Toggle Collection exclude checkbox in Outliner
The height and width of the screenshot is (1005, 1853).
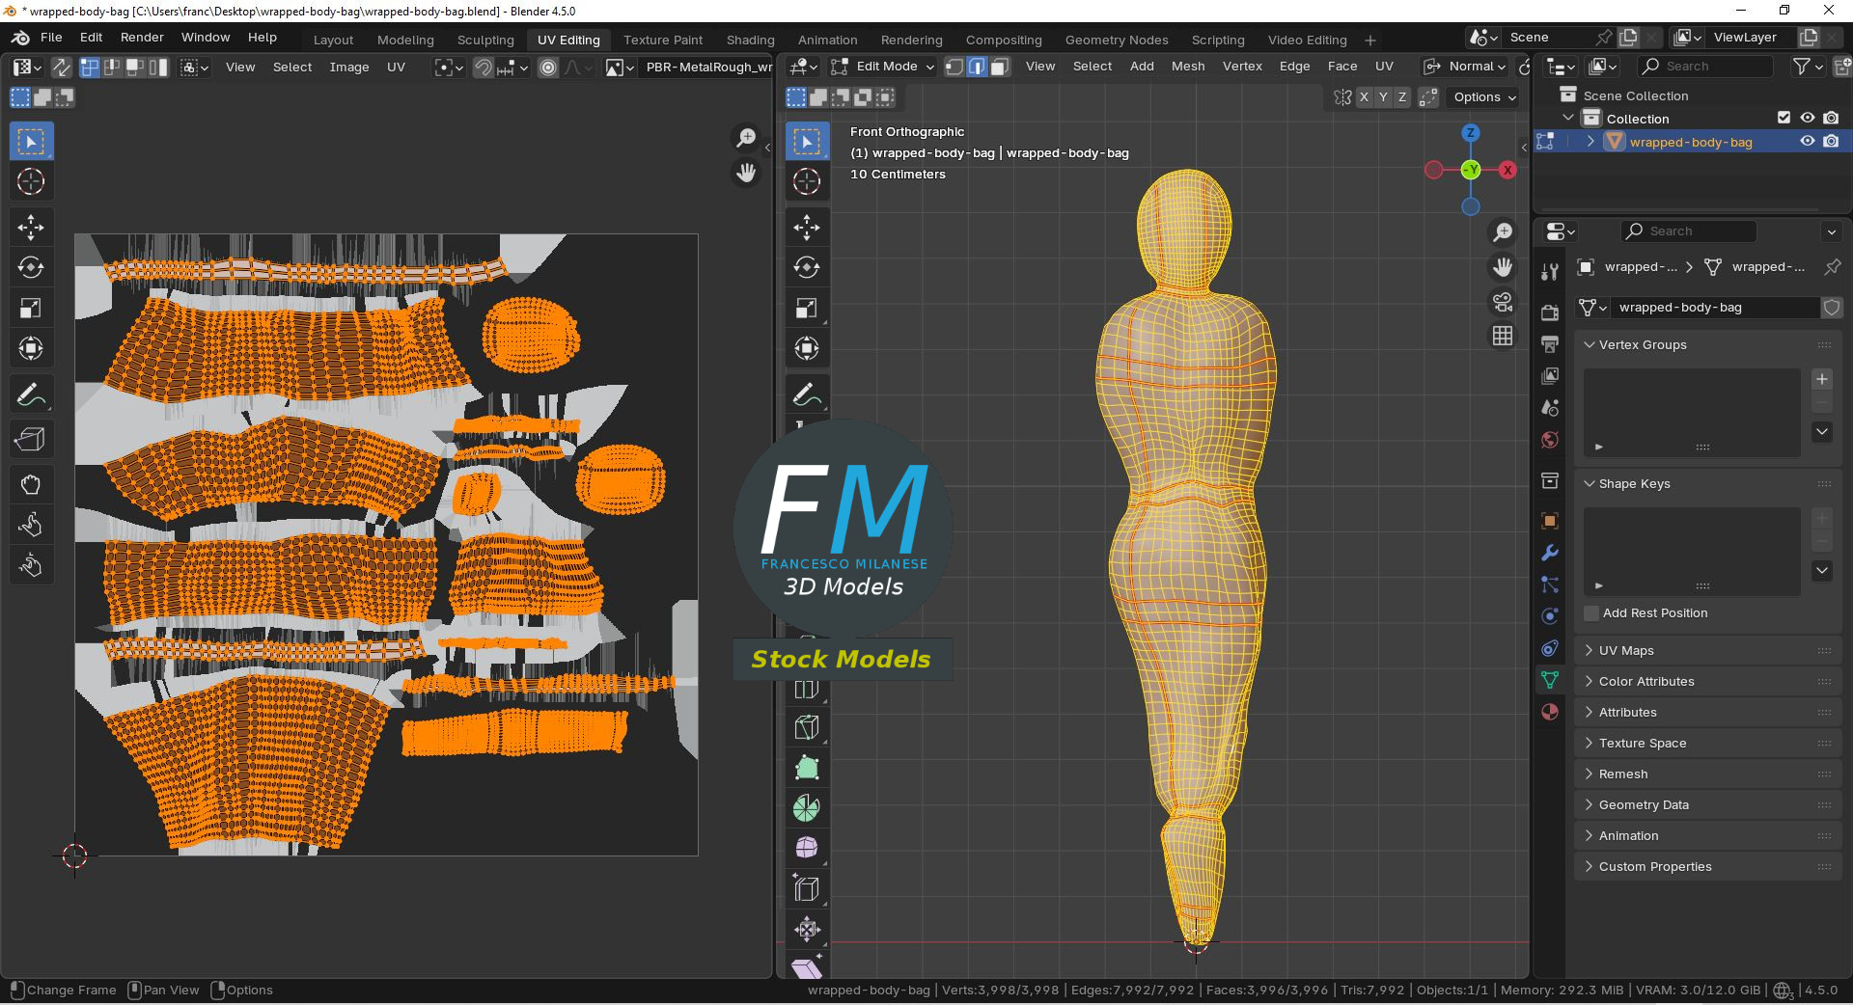click(x=1784, y=118)
